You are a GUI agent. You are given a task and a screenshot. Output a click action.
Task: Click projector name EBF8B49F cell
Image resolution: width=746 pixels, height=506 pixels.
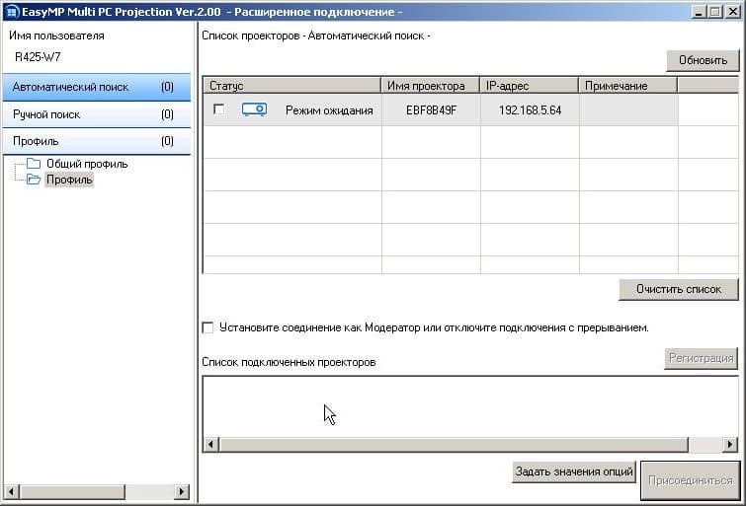click(x=431, y=110)
